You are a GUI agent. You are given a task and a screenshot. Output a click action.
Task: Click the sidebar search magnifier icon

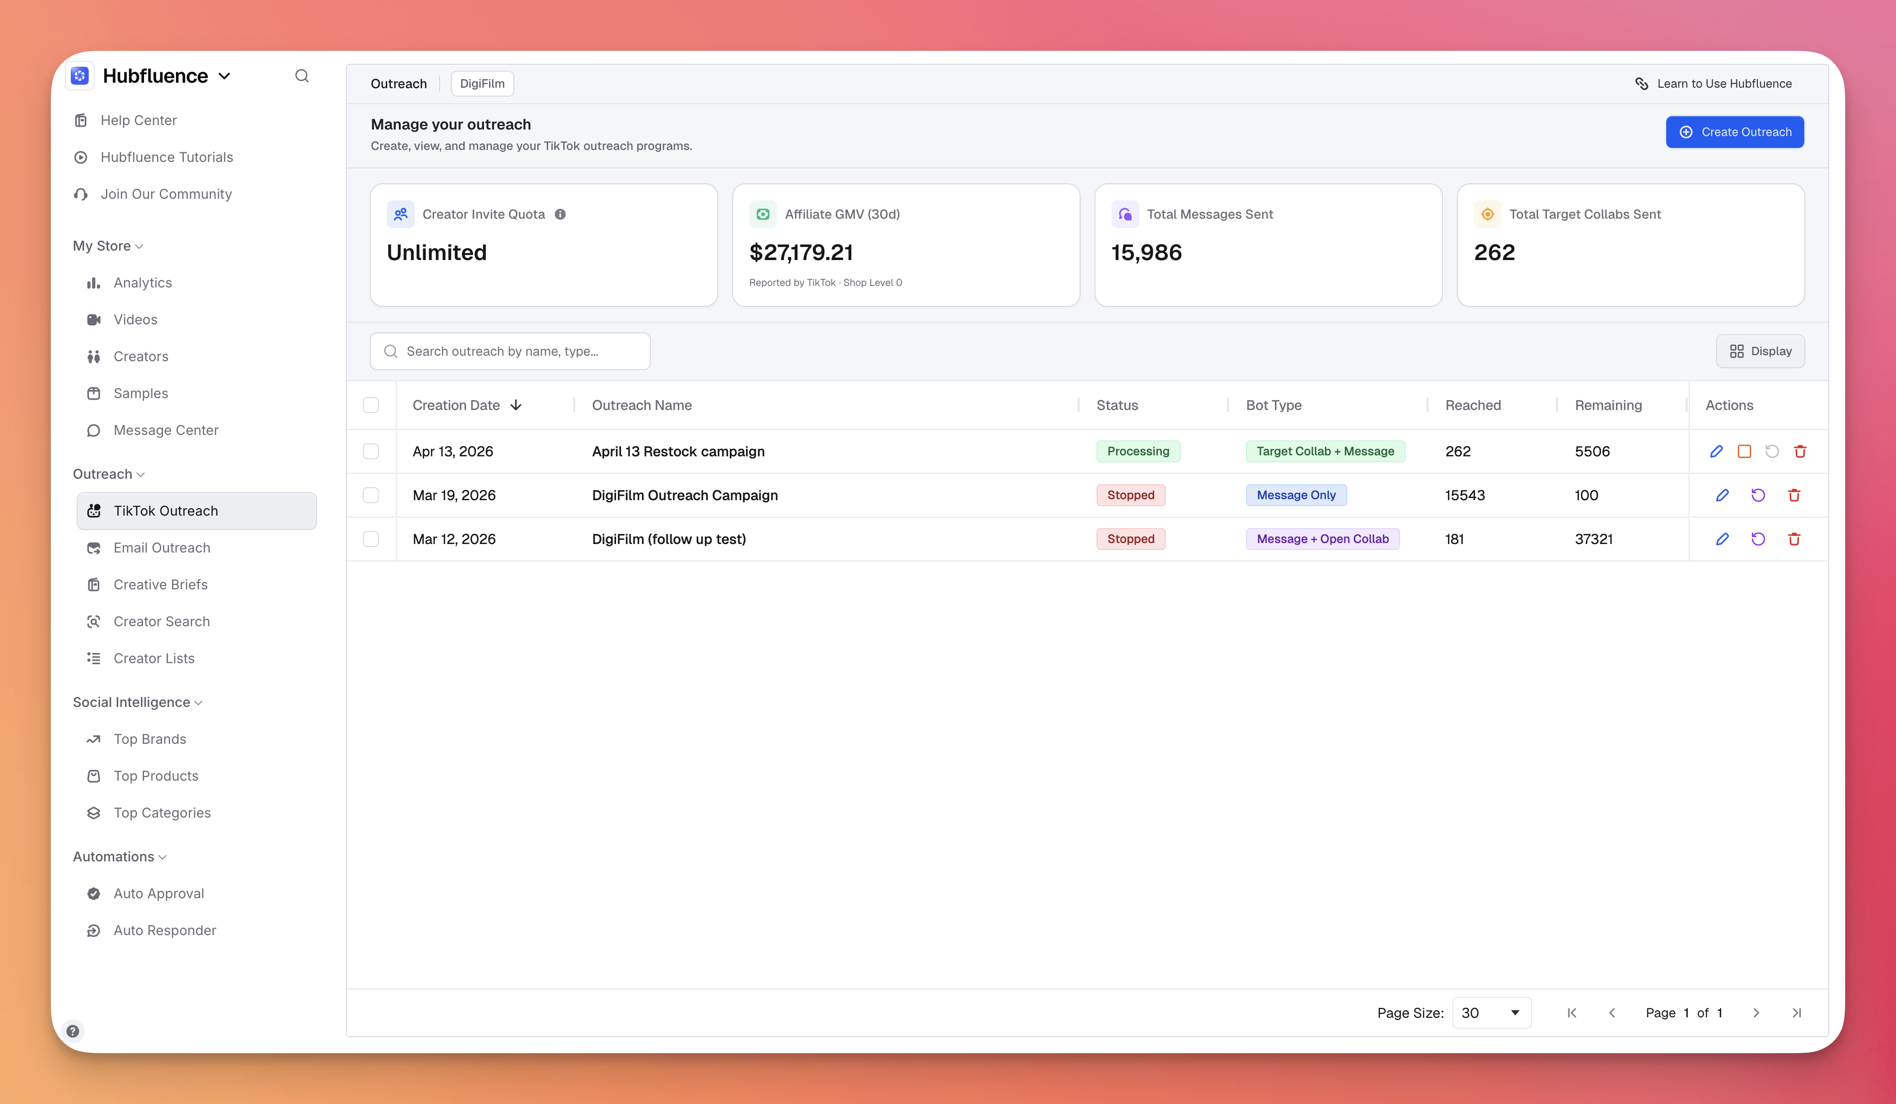point(302,76)
